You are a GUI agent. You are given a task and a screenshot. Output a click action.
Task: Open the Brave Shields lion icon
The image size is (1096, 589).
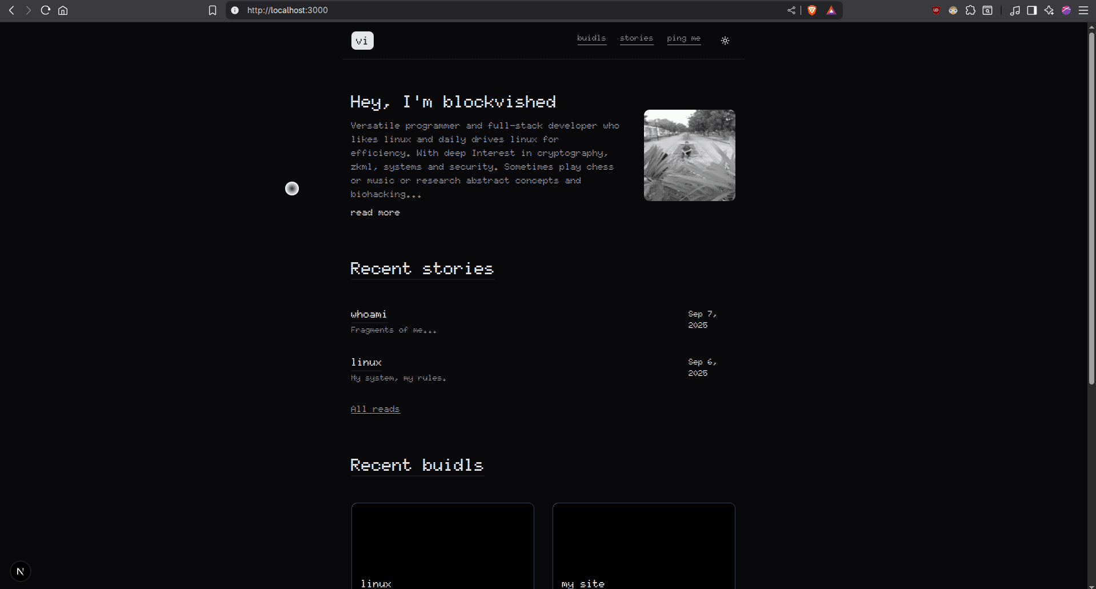[x=811, y=10]
